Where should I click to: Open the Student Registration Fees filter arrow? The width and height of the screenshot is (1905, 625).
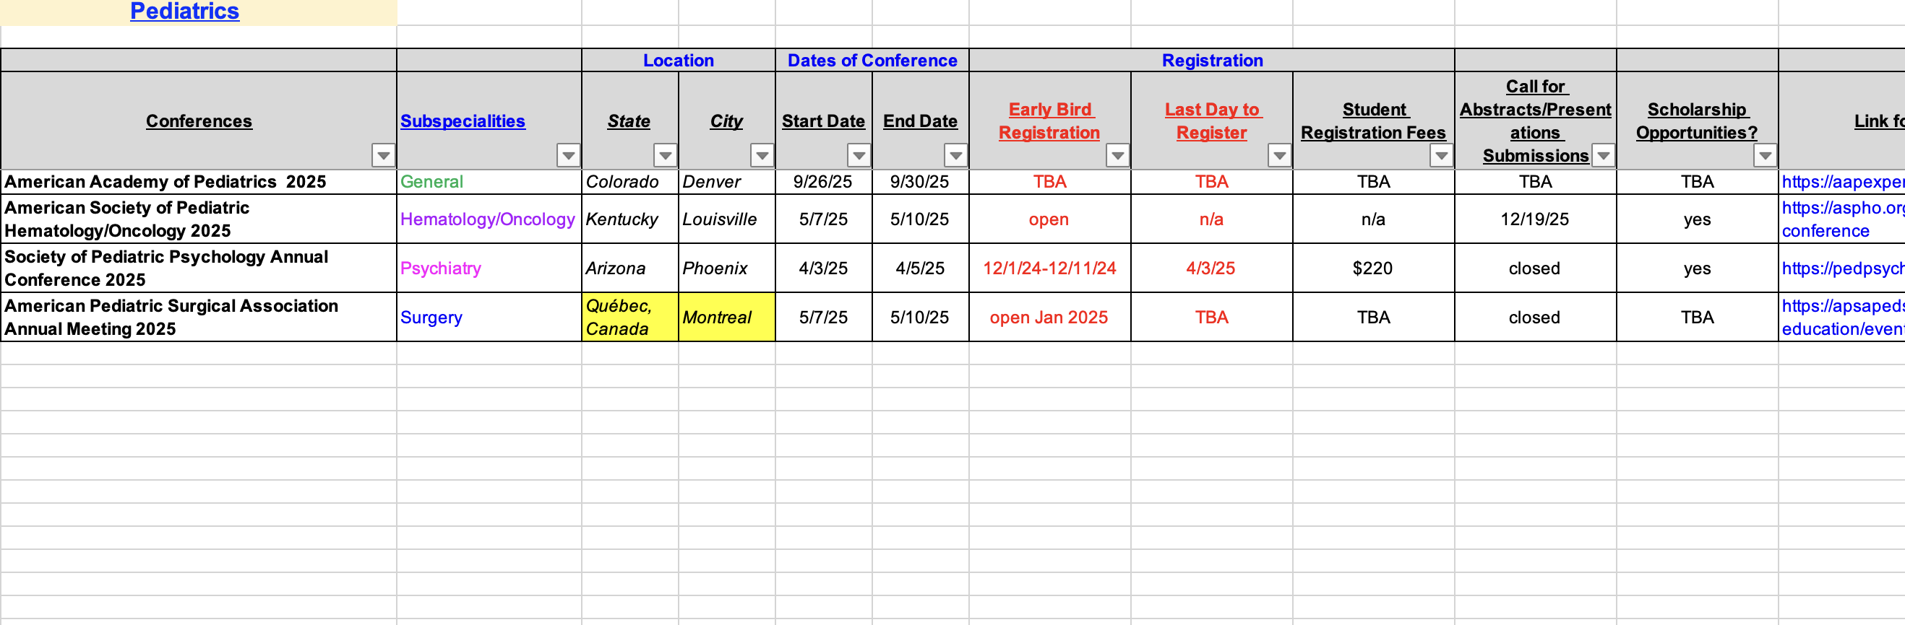tap(1441, 155)
